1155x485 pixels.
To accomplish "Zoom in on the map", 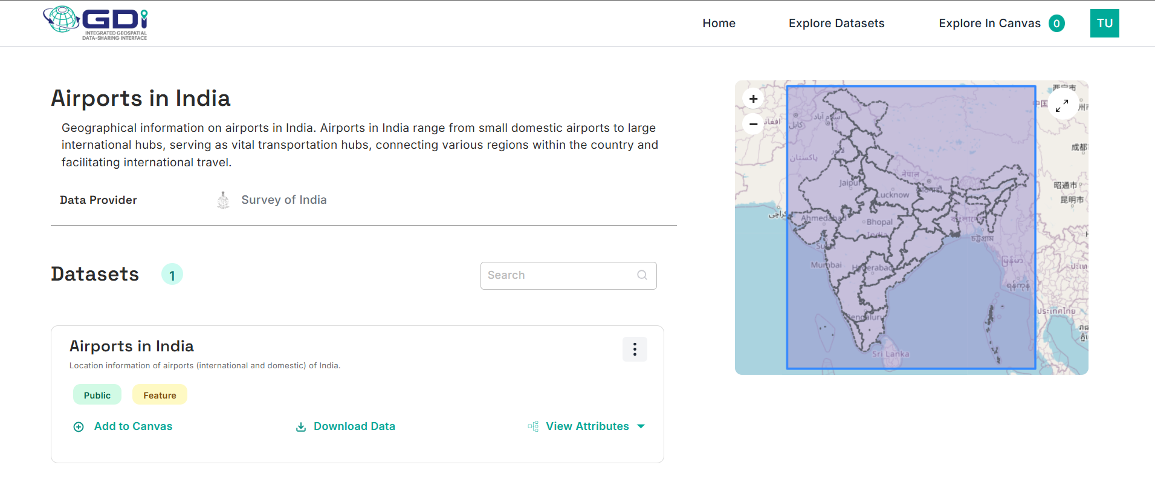I will pos(753,99).
